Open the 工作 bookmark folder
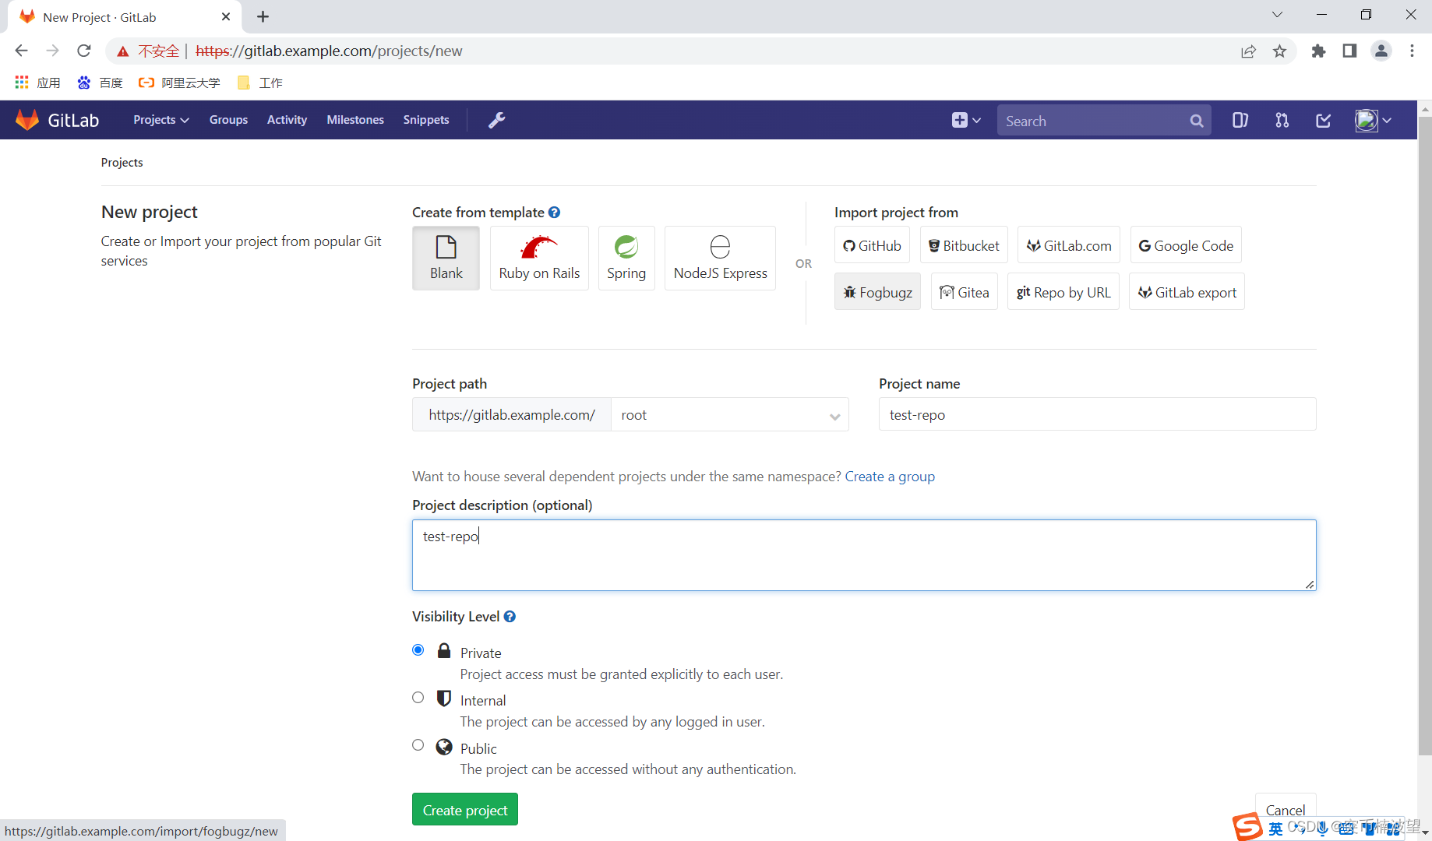The image size is (1432, 841). click(x=260, y=83)
